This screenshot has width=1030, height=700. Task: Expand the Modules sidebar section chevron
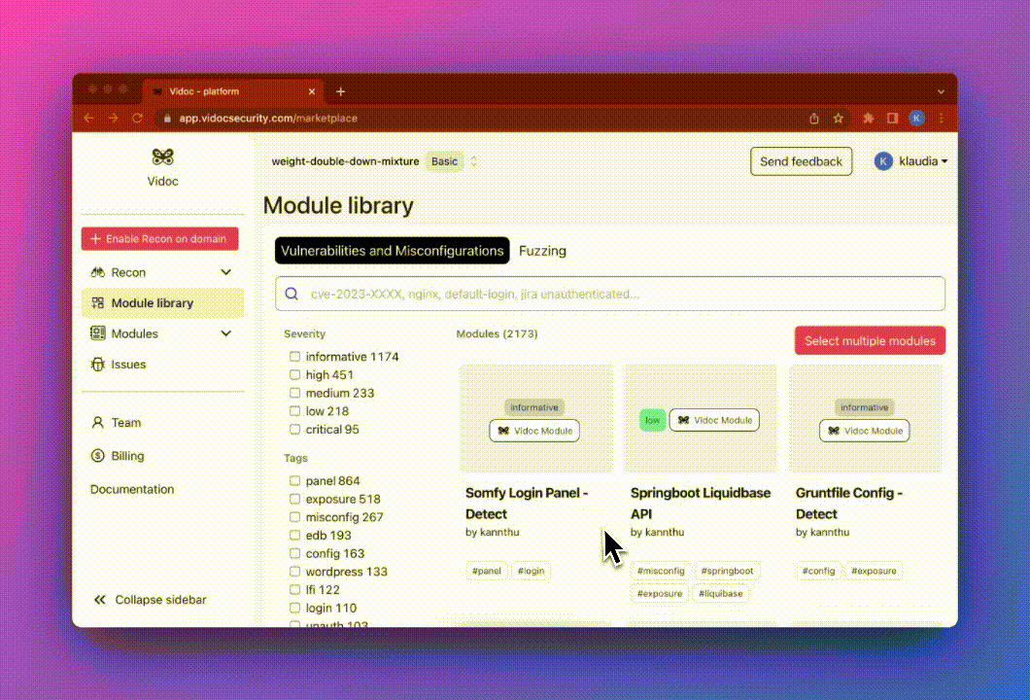point(226,333)
